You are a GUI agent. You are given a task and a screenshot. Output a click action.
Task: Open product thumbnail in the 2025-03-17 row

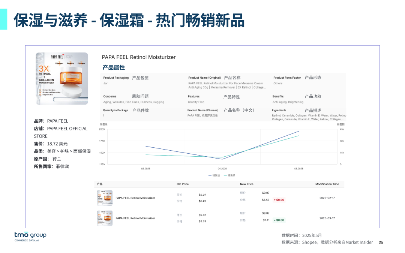(105, 219)
